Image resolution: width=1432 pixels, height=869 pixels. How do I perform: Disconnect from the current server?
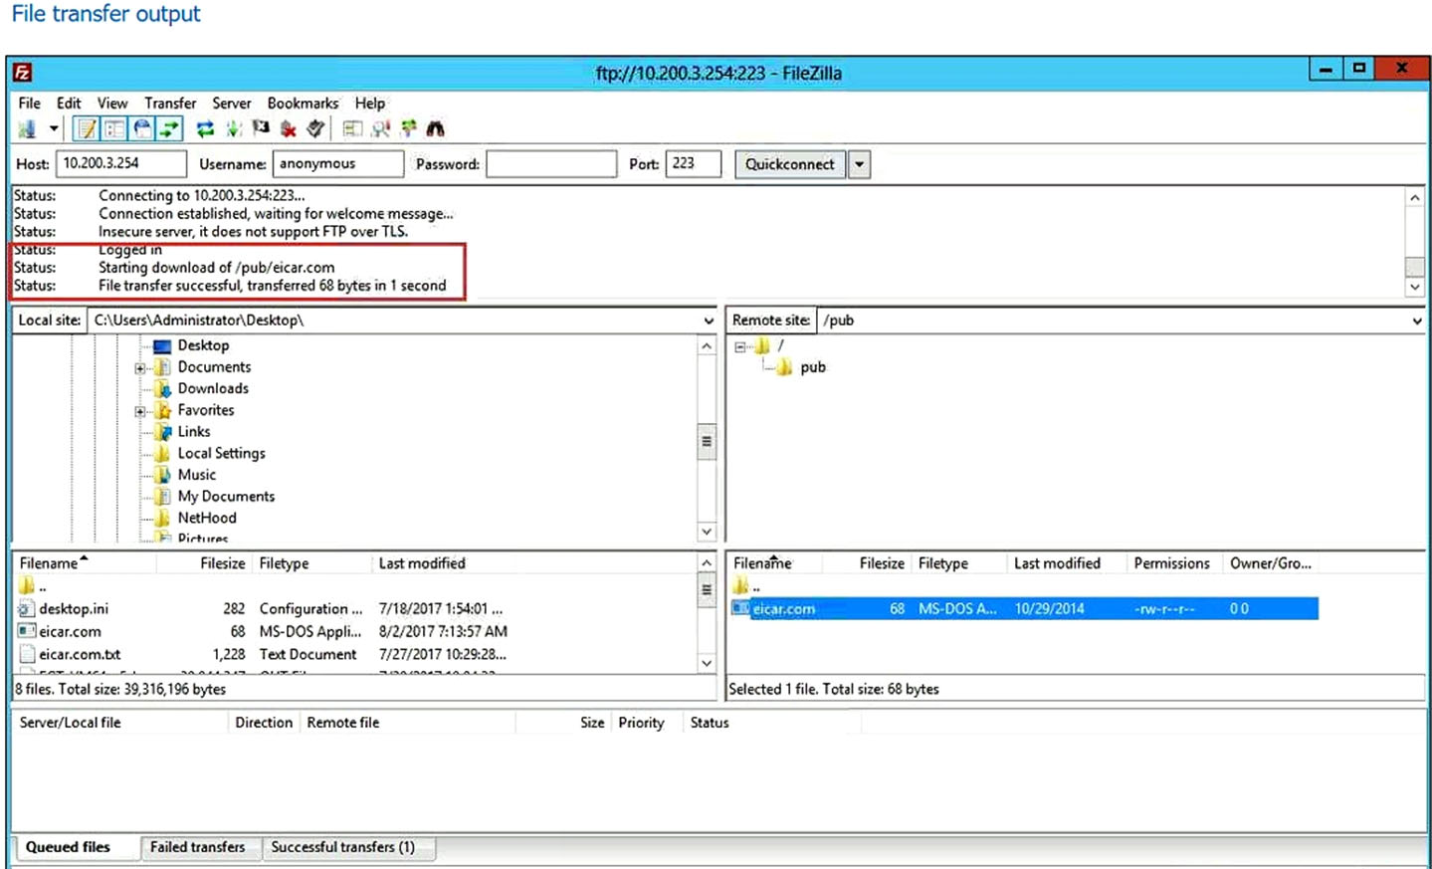tap(289, 129)
